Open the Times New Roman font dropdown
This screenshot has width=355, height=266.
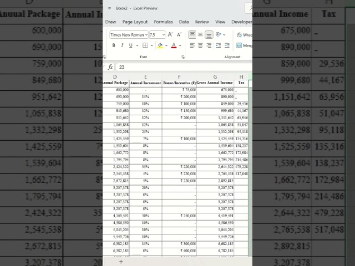coord(129,35)
